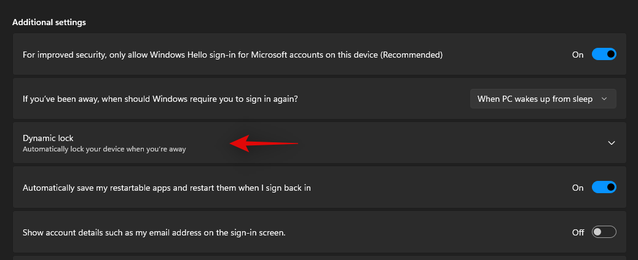Screen dimensions: 638x260
Task: Toggle the Windows Hello sign-in only switch
Action: click(604, 54)
